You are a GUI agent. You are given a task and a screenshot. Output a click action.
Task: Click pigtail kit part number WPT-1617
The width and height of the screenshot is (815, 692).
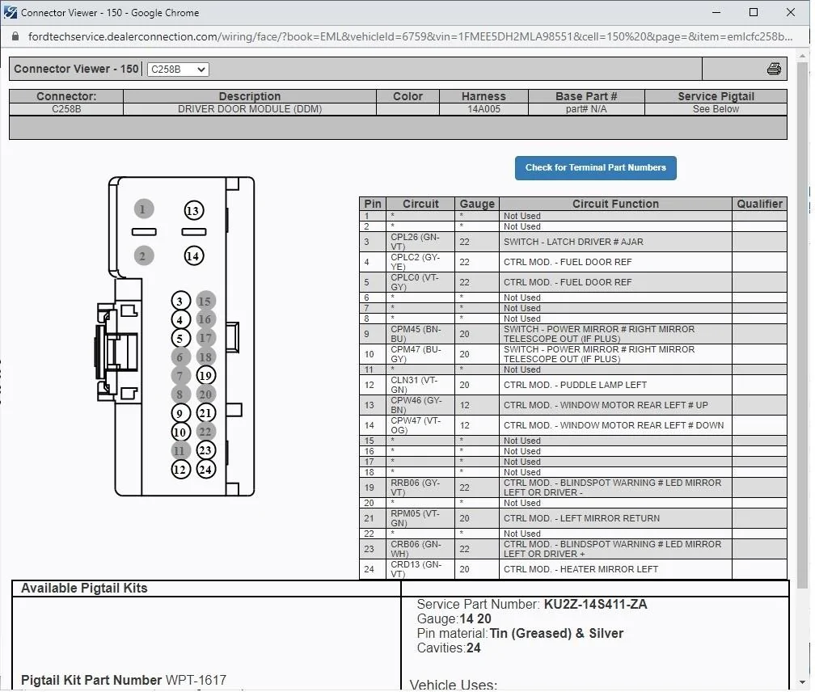coord(196,680)
